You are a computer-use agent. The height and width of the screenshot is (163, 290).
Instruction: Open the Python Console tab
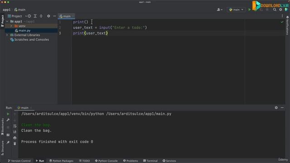coord(106,161)
